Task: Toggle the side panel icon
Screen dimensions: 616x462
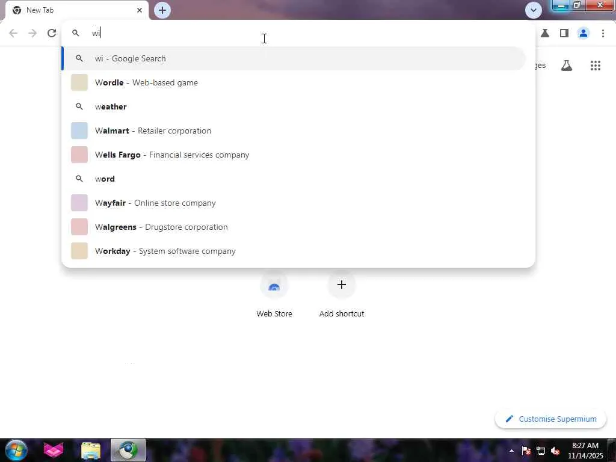Action: pyautogui.click(x=564, y=33)
